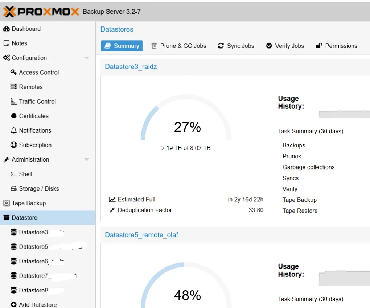This screenshot has height=308, width=370.
Task: Click the Datastore7 database icon
Action: point(14,276)
